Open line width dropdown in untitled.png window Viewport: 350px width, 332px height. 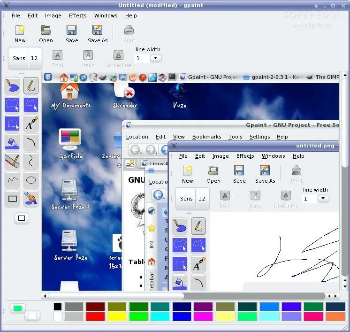(x=323, y=198)
